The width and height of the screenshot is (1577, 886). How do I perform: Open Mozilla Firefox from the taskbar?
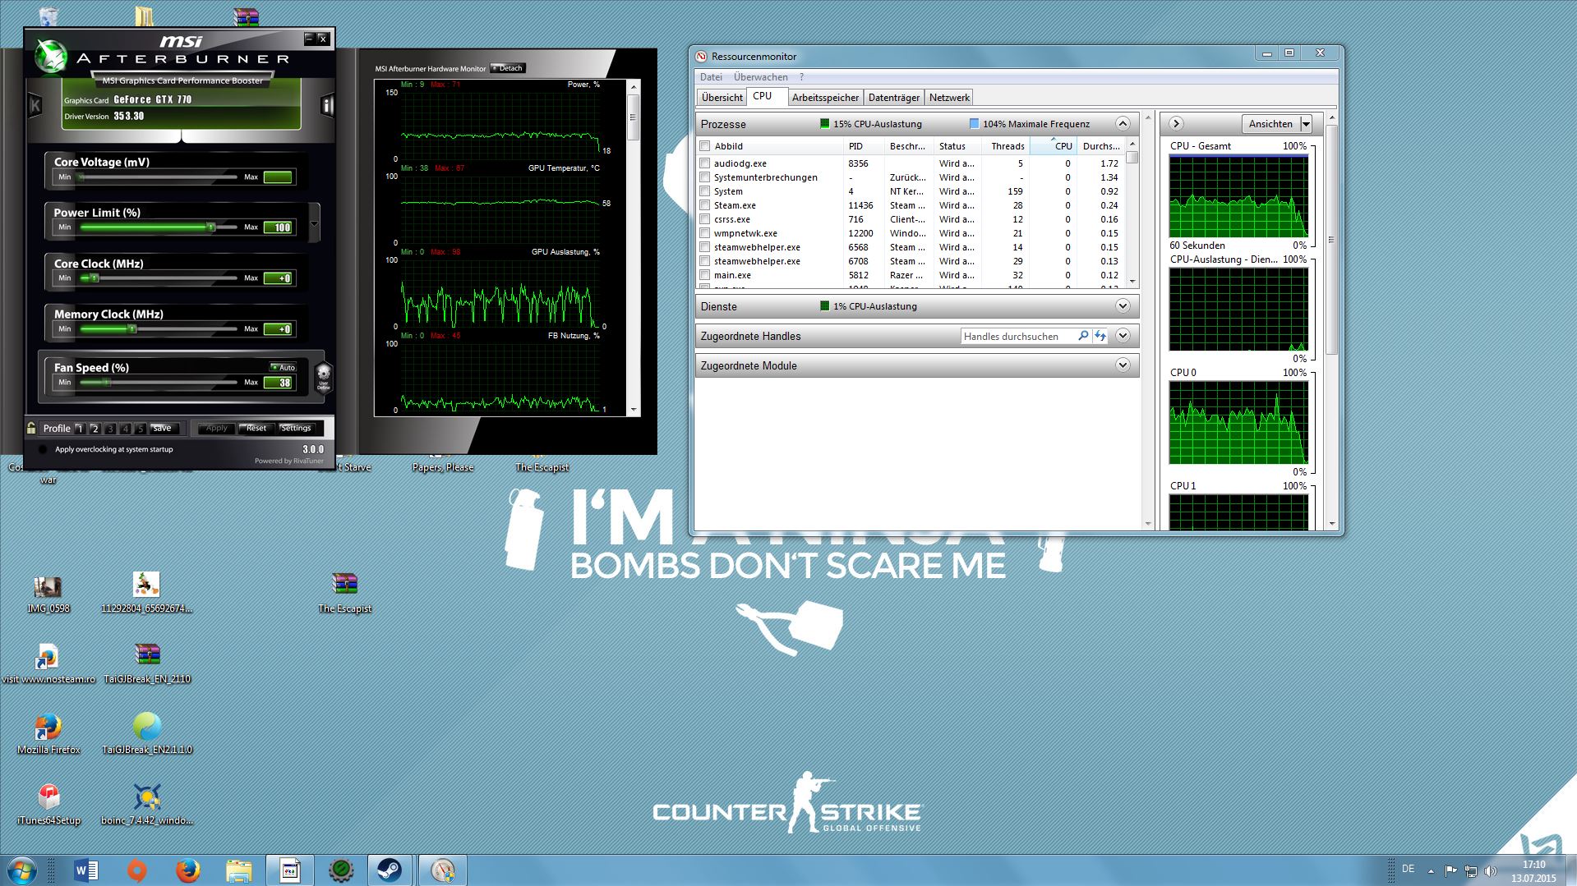pyautogui.click(x=188, y=870)
